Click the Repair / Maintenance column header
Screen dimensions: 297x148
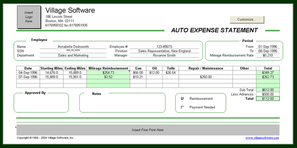(x=206, y=68)
